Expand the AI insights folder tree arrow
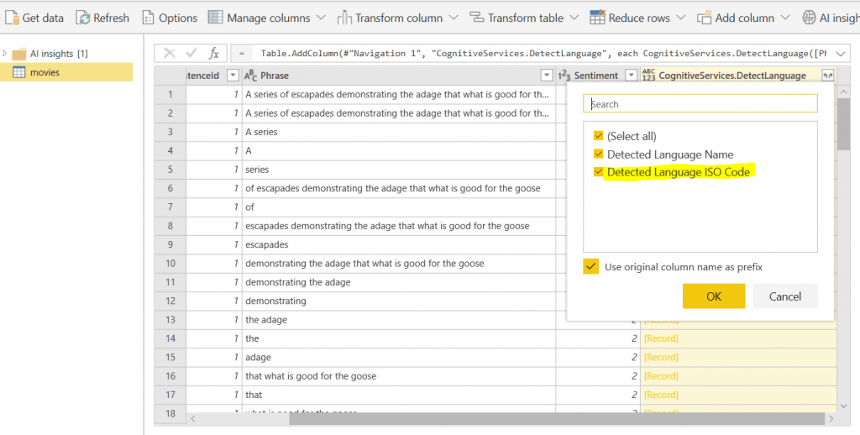Viewport: 860px width, 435px height. 5,53
